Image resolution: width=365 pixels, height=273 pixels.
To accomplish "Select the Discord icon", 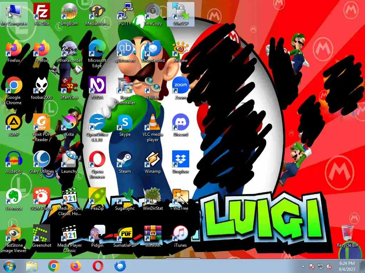I will [x=181, y=125].
